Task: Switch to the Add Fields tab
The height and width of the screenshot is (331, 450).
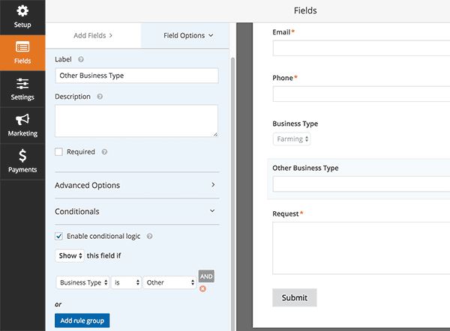Action: click(93, 35)
